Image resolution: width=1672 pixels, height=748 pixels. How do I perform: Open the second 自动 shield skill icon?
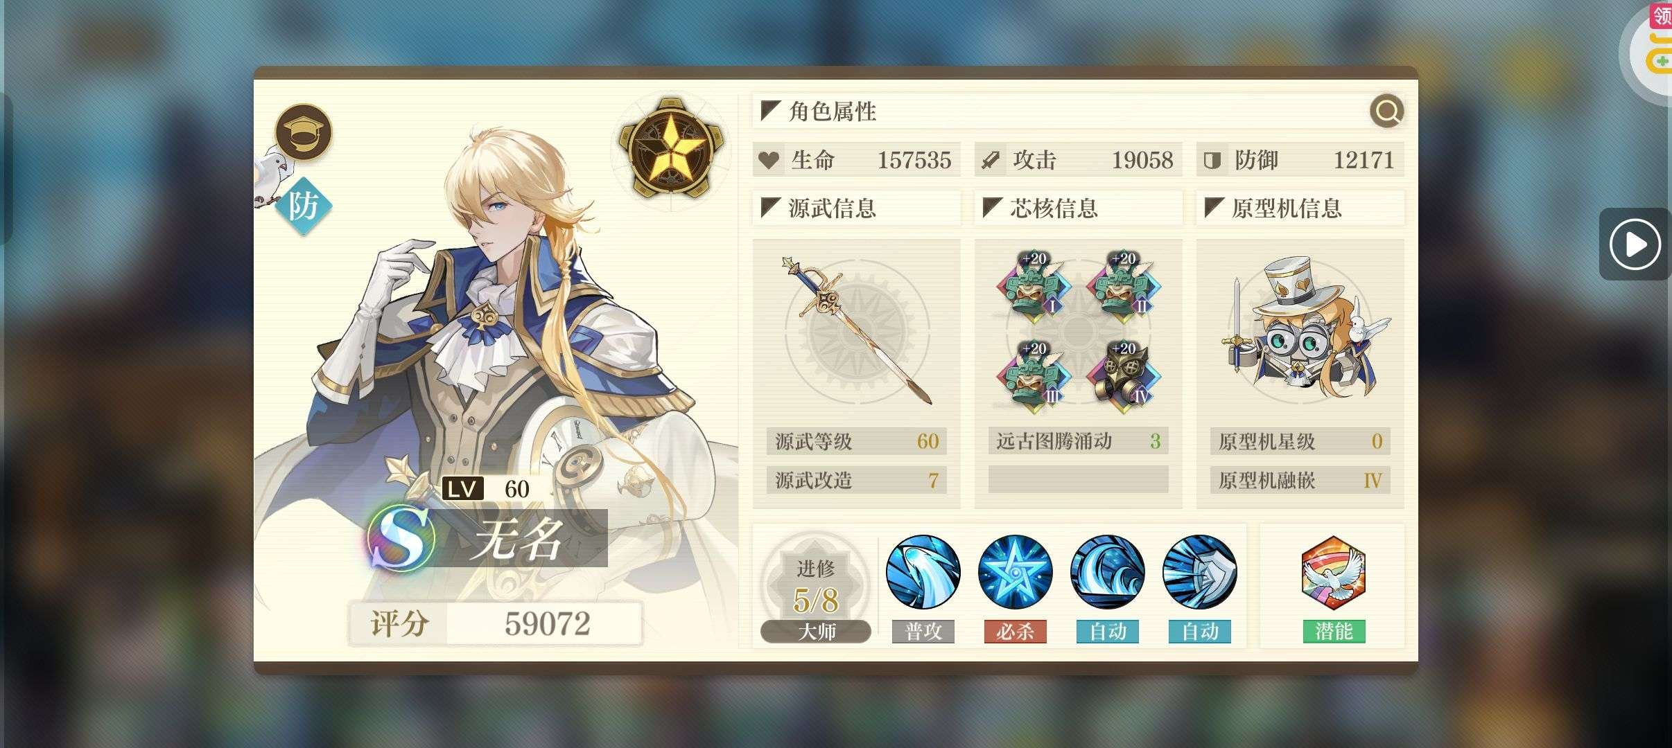pyautogui.click(x=1199, y=572)
